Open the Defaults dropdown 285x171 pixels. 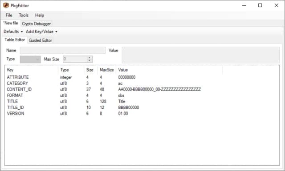coord(13,32)
